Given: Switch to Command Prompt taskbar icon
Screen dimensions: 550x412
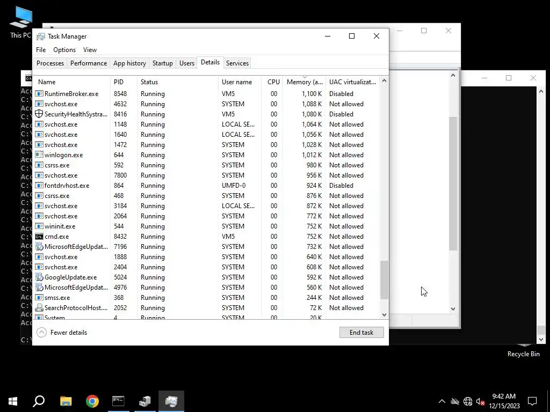Looking at the screenshot, I should [x=118, y=401].
